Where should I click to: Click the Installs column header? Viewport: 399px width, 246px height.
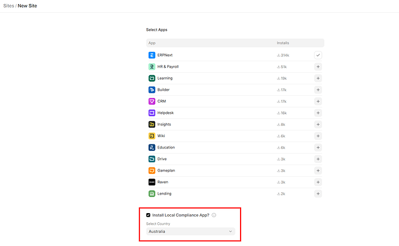click(283, 43)
